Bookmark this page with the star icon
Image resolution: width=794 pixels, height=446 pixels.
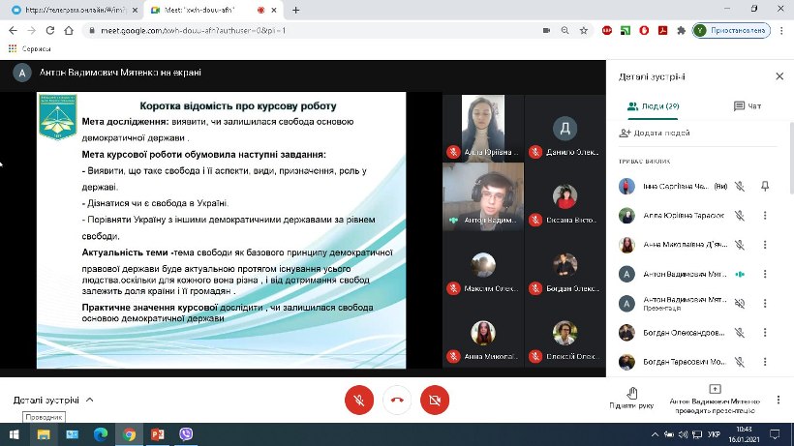pos(584,30)
